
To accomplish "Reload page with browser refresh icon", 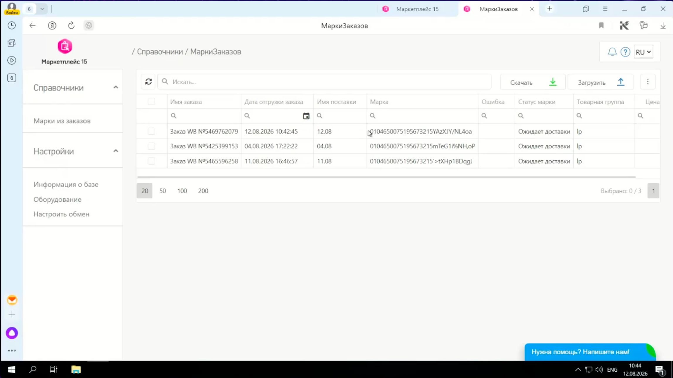I will [x=71, y=25].
